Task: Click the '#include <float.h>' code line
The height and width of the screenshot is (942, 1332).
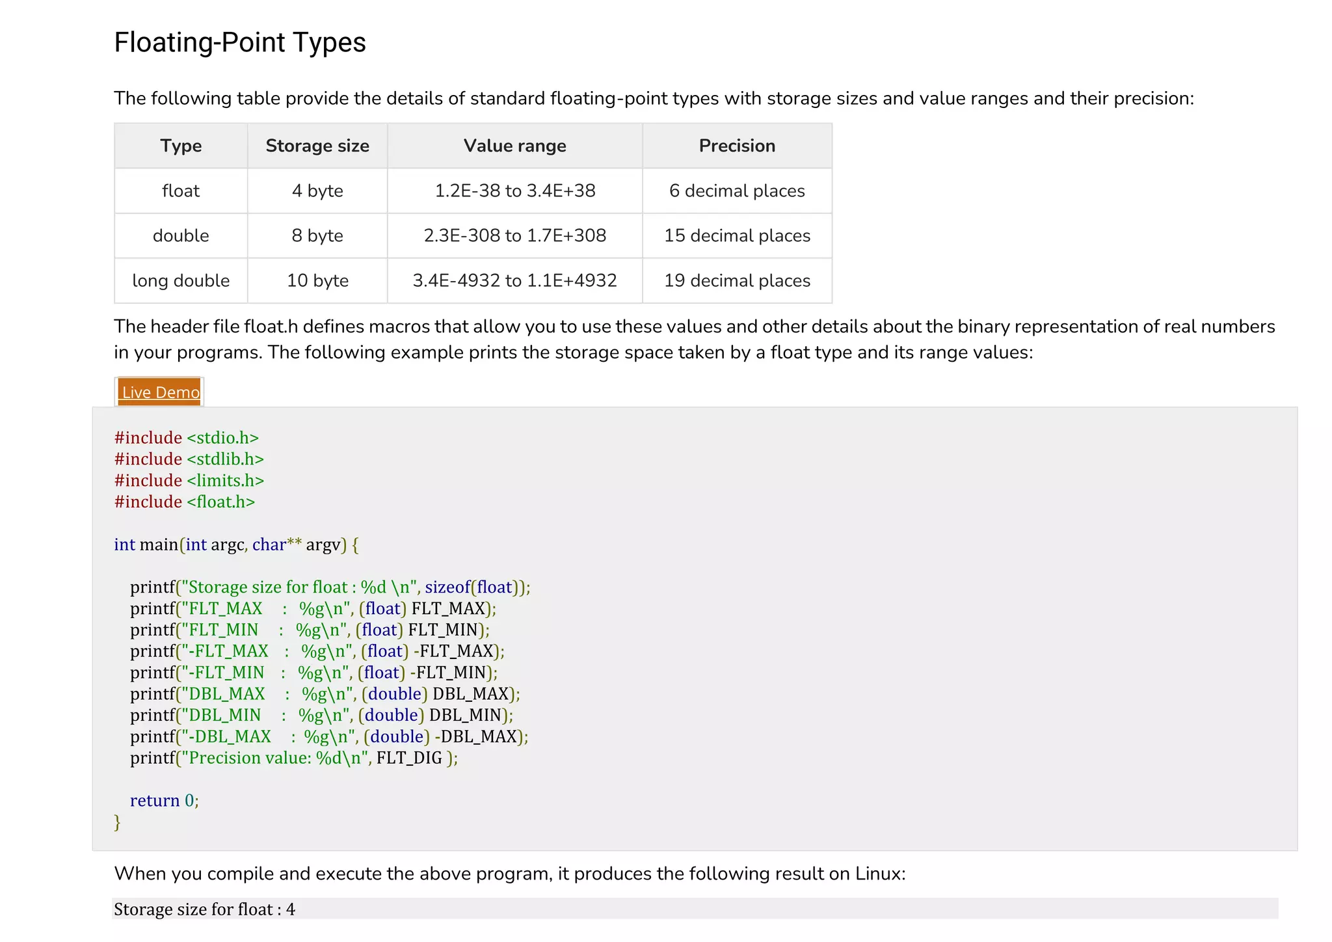Action: [x=185, y=502]
